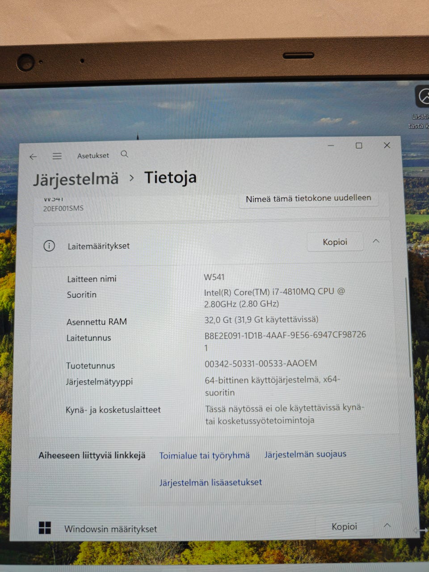This screenshot has width=429, height=572.
Task: Collapse the Laitemääritykset section chevron
Action: (x=376, y=241)
